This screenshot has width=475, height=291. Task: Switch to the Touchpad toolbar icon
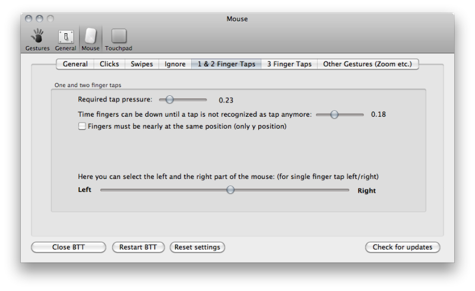tap(119, 36)
